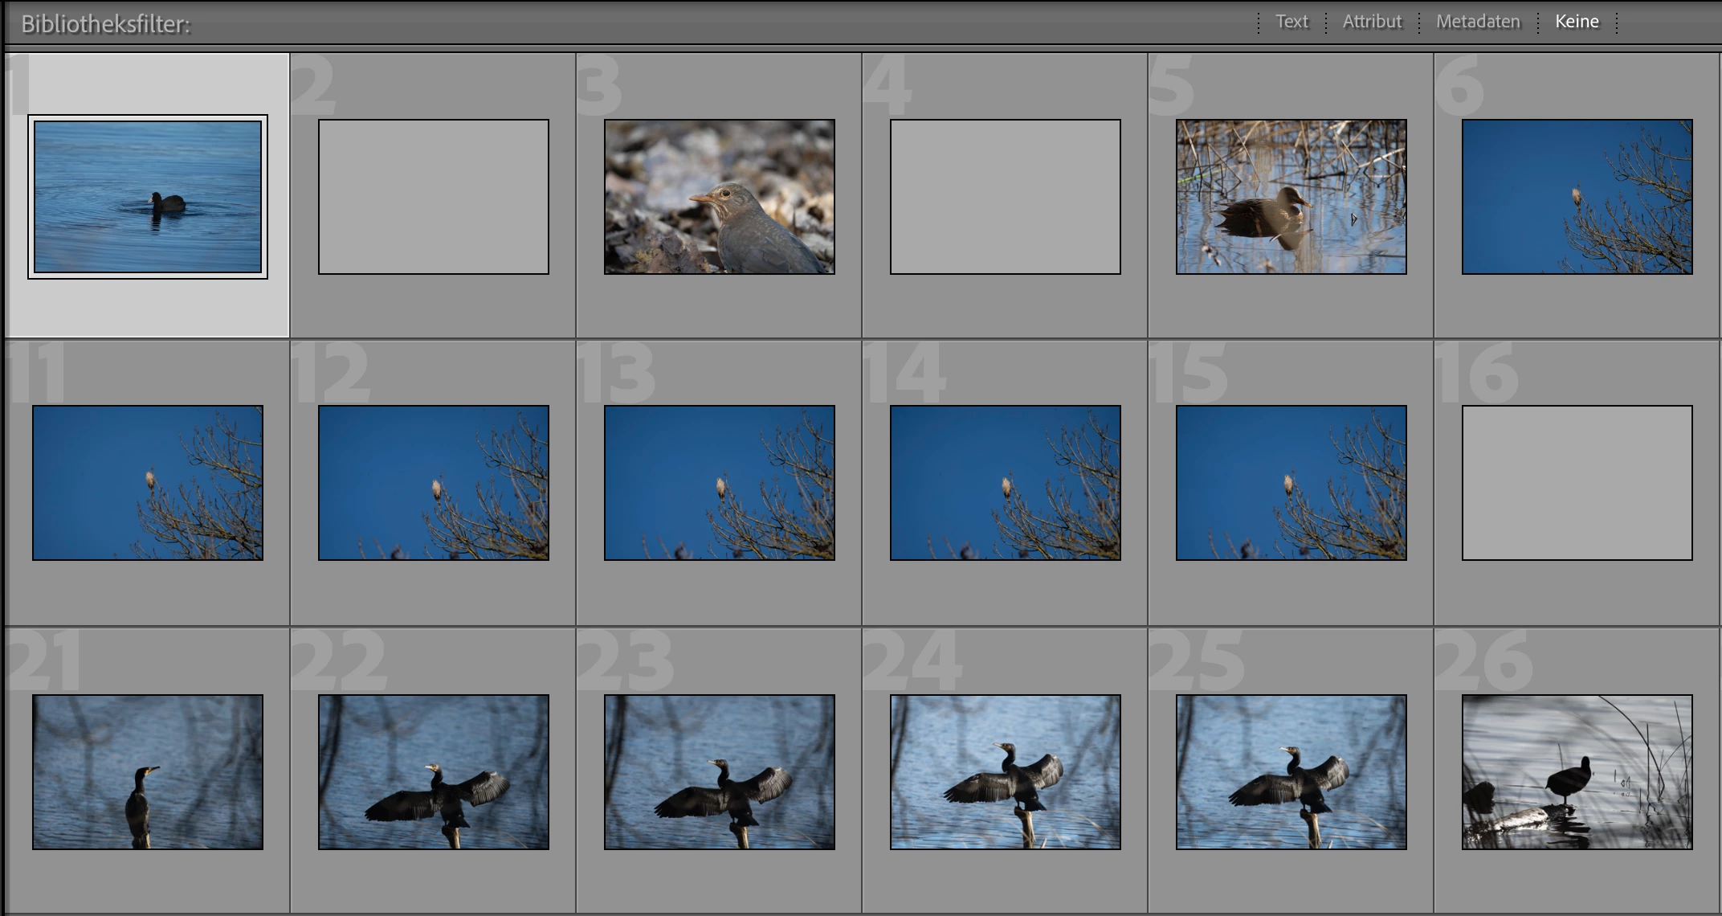Click empty gray thumbnail in cell 2

click(x=434, y=197)
